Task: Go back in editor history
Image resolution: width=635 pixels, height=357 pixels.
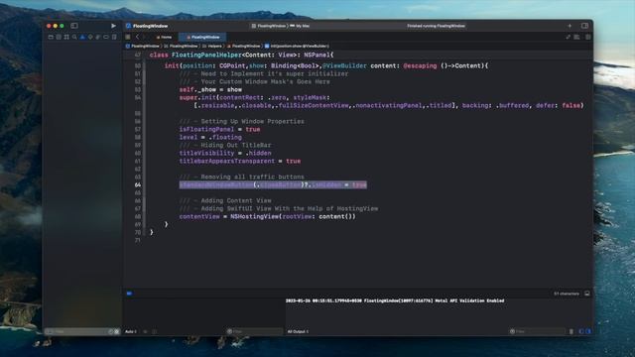Action: [137, 37]
